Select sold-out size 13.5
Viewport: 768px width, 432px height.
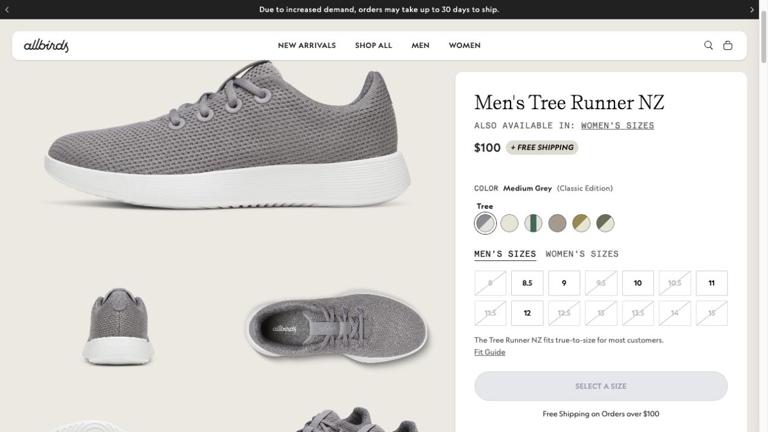[x=637, y=313]
